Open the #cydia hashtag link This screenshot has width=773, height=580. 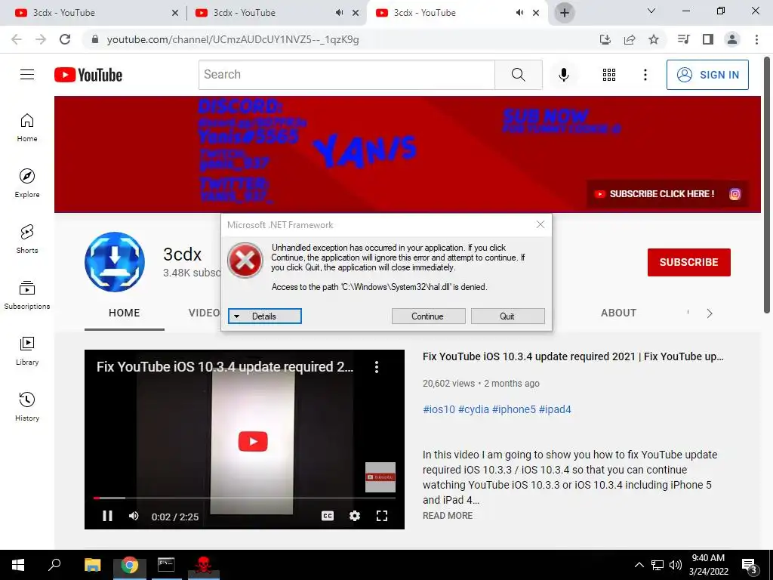tap(473, 409)
